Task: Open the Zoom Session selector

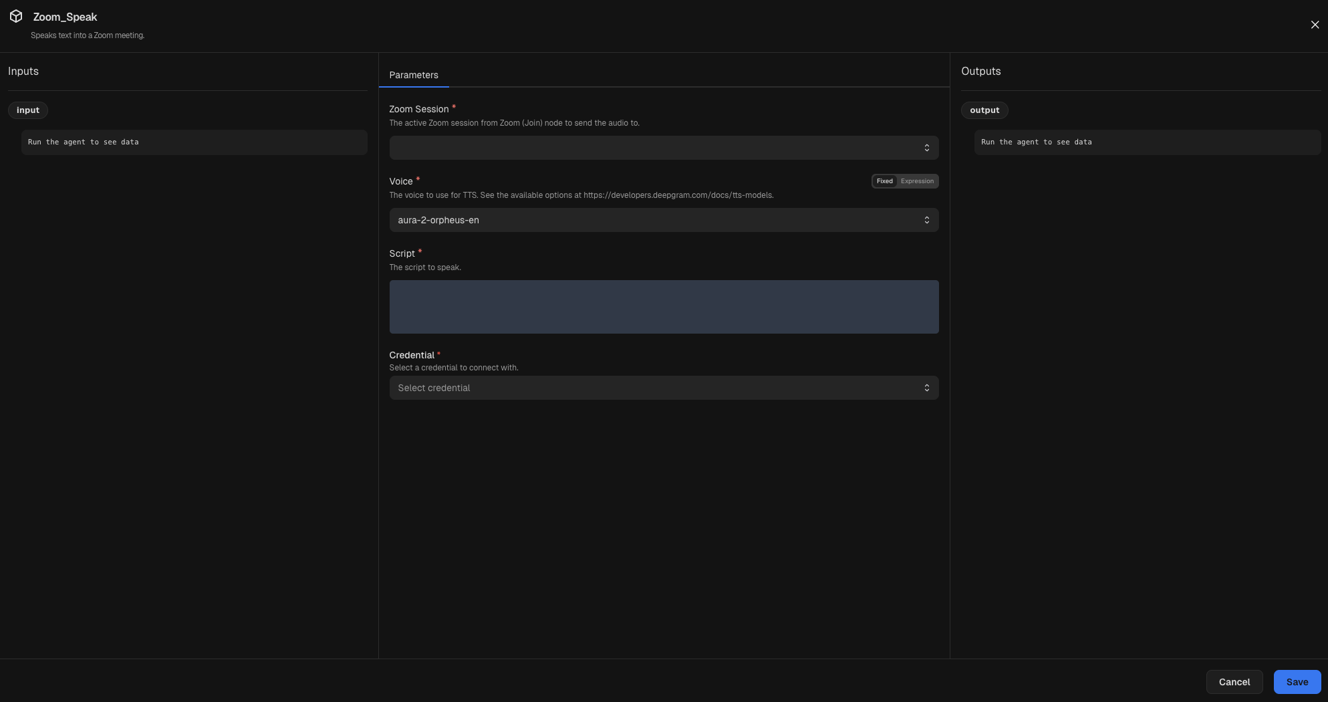Action: click(664, 147)
